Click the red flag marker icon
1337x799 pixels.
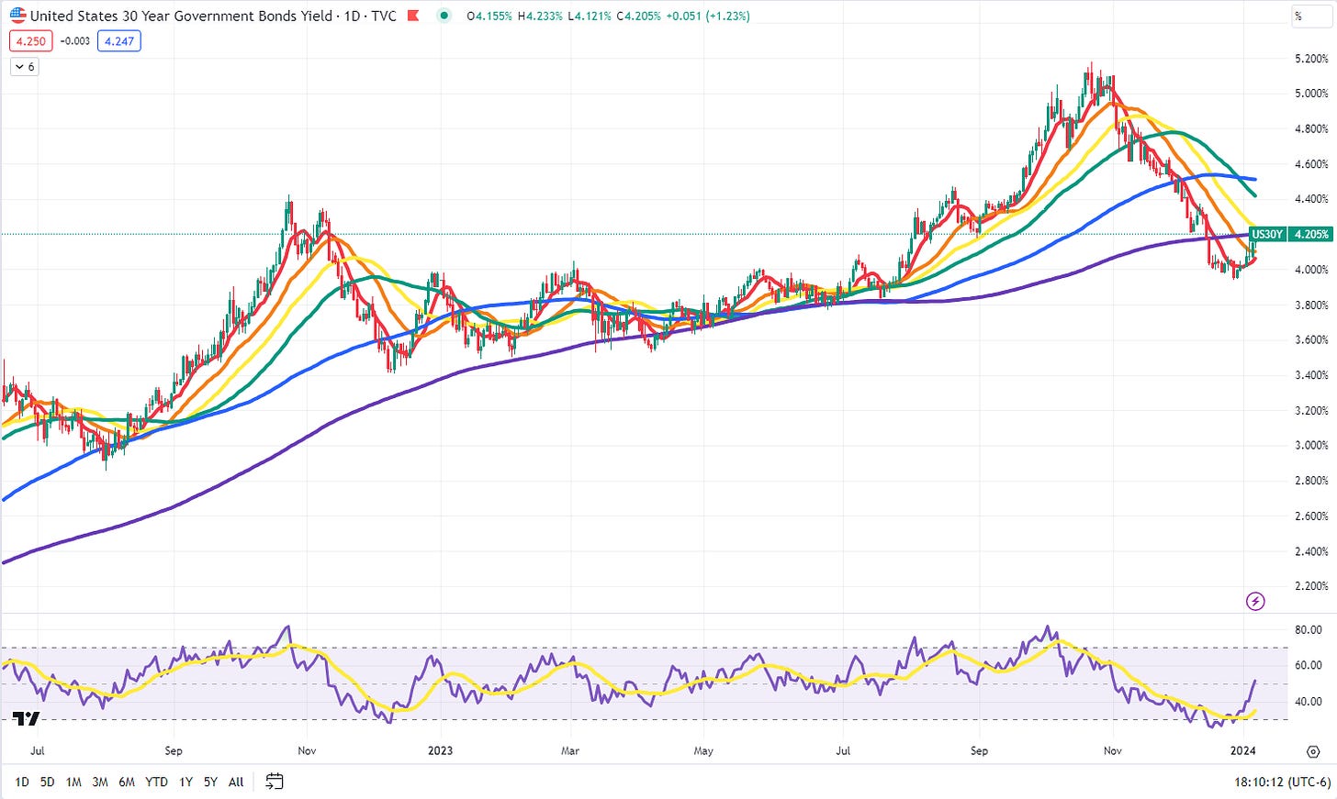pos(413,16)
